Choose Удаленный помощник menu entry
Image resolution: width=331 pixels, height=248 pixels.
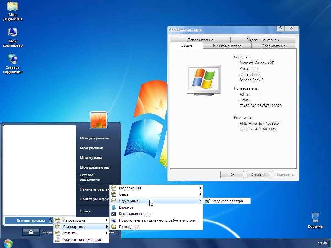(x=81, y=240)
